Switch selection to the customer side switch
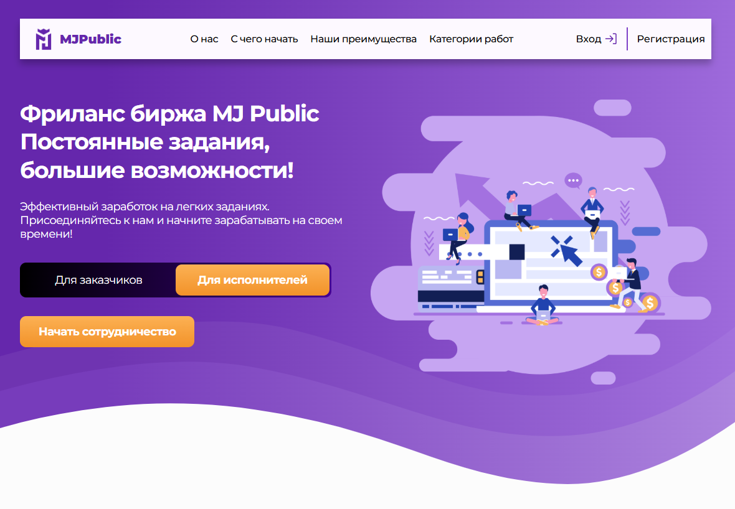735x509 pixels. 98,279
